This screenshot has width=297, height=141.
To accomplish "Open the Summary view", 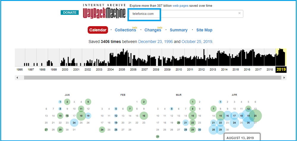I will tap(178, 30).
